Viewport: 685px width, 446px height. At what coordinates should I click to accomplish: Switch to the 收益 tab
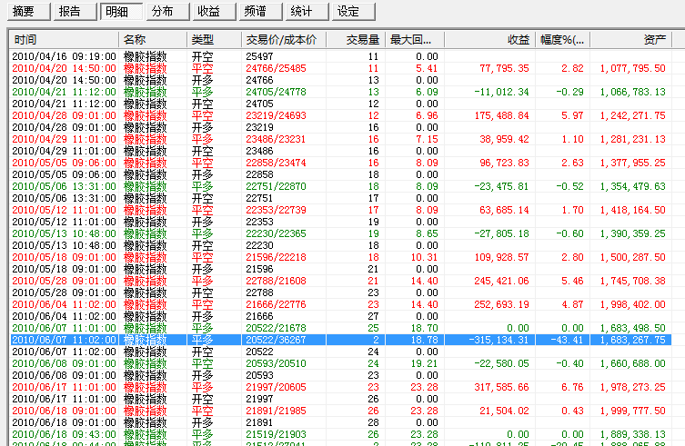(x=209, y=12)
